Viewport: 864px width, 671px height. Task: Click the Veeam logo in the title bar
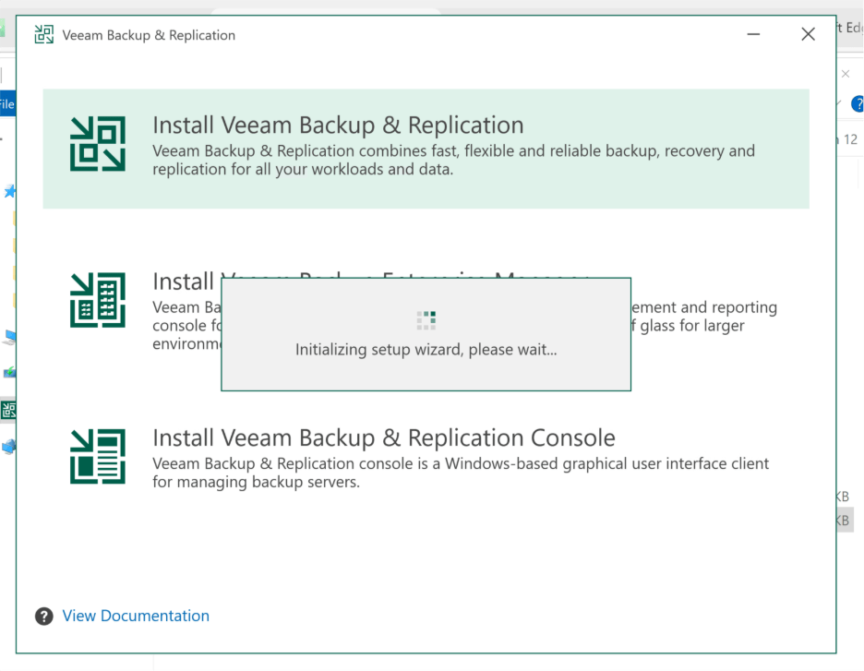(43, 35)
